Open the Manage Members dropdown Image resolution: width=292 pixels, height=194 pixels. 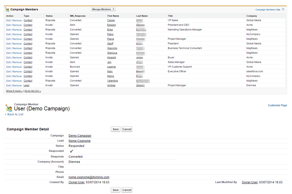click(103, 9)
